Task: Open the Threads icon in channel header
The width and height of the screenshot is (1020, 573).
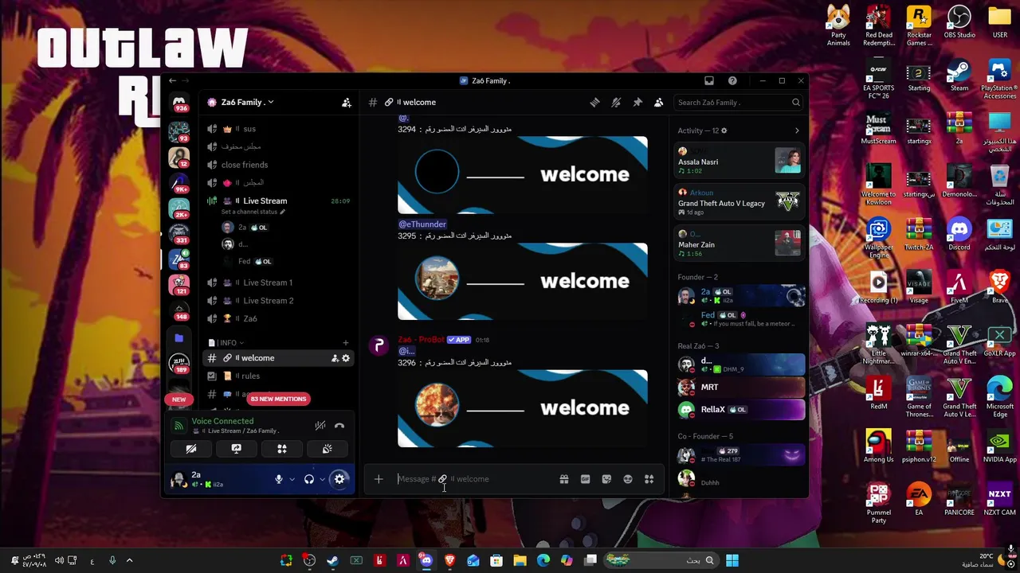Action: (594, 102)
